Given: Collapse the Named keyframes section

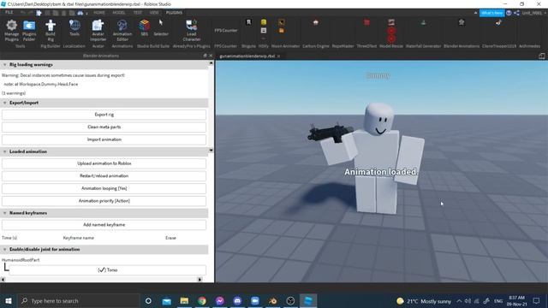Looking at the screenshot, I should (5, 213).
